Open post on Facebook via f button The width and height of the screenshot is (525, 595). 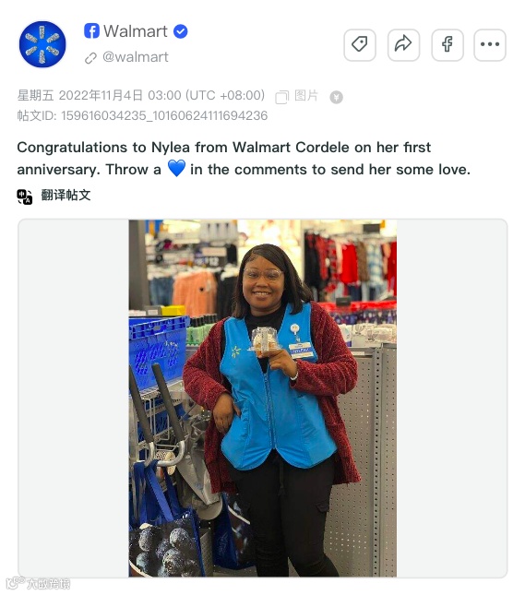(x=447, y=45)
